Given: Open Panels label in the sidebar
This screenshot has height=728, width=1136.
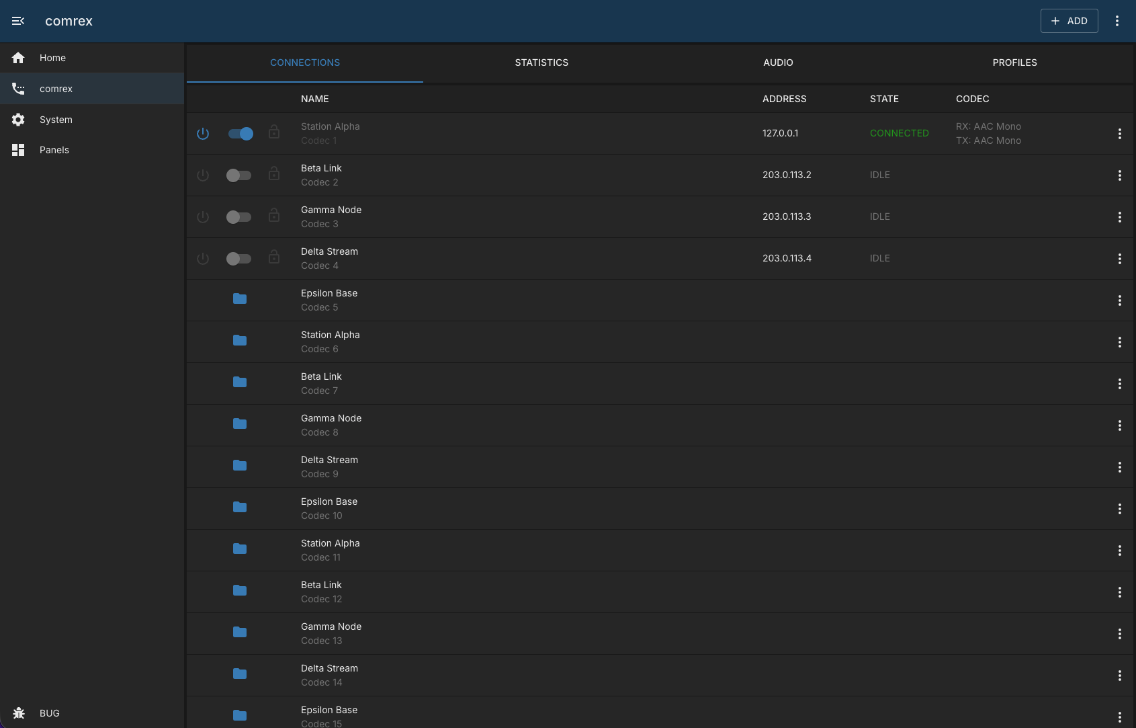Looking at the screenshot, I should (x=54, y=150).
